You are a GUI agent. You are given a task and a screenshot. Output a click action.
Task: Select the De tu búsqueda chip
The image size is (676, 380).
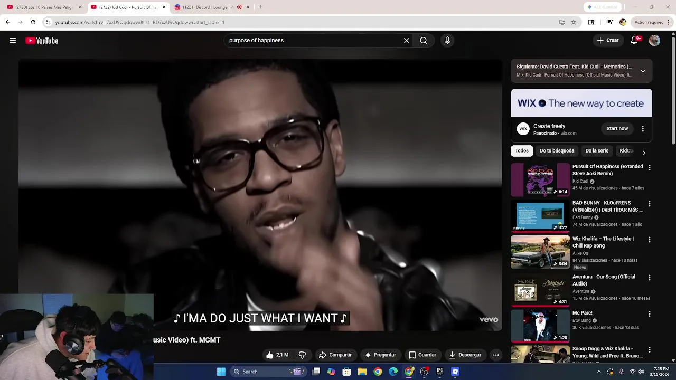(557, 151)
